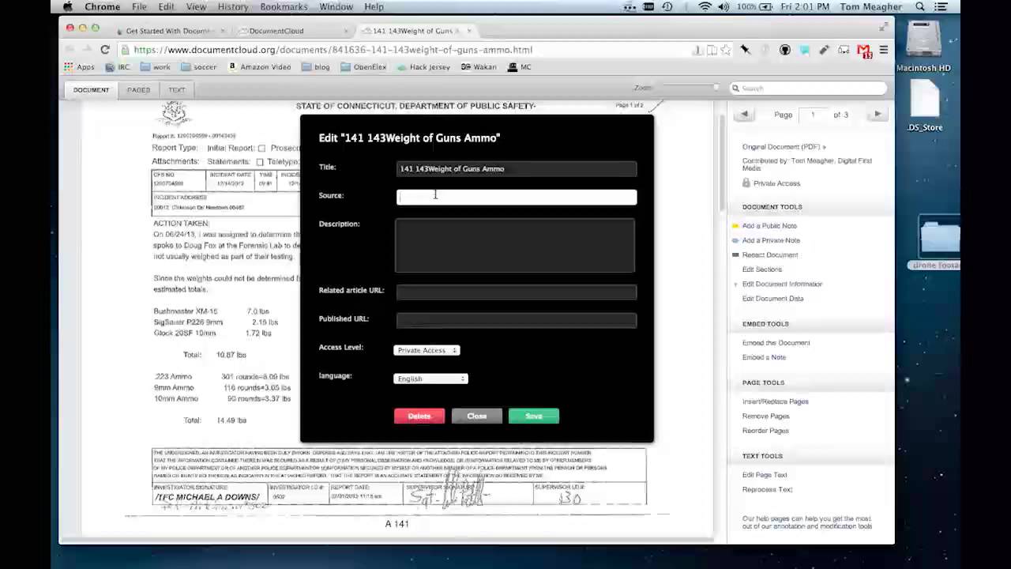Click the Gmail extension icon

(x=864, y=51)
